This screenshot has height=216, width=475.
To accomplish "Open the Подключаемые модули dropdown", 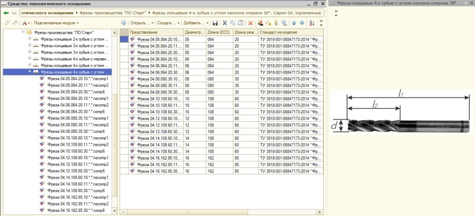I will point(56,23).
